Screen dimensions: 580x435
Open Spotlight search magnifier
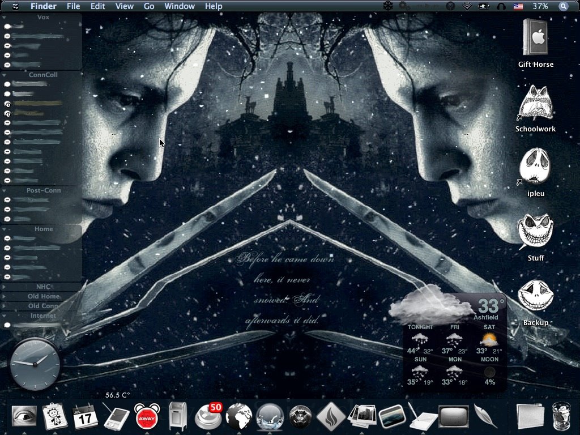tap(564, 6)
